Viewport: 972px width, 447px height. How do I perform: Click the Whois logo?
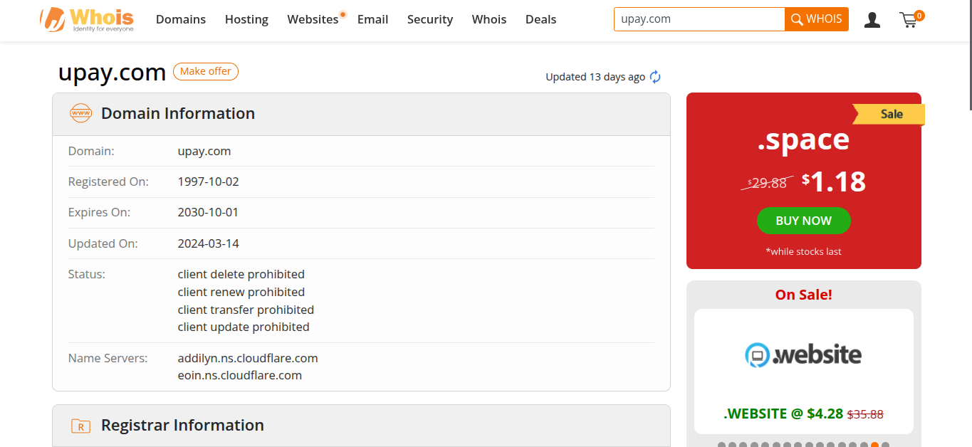tap(86, 20)
